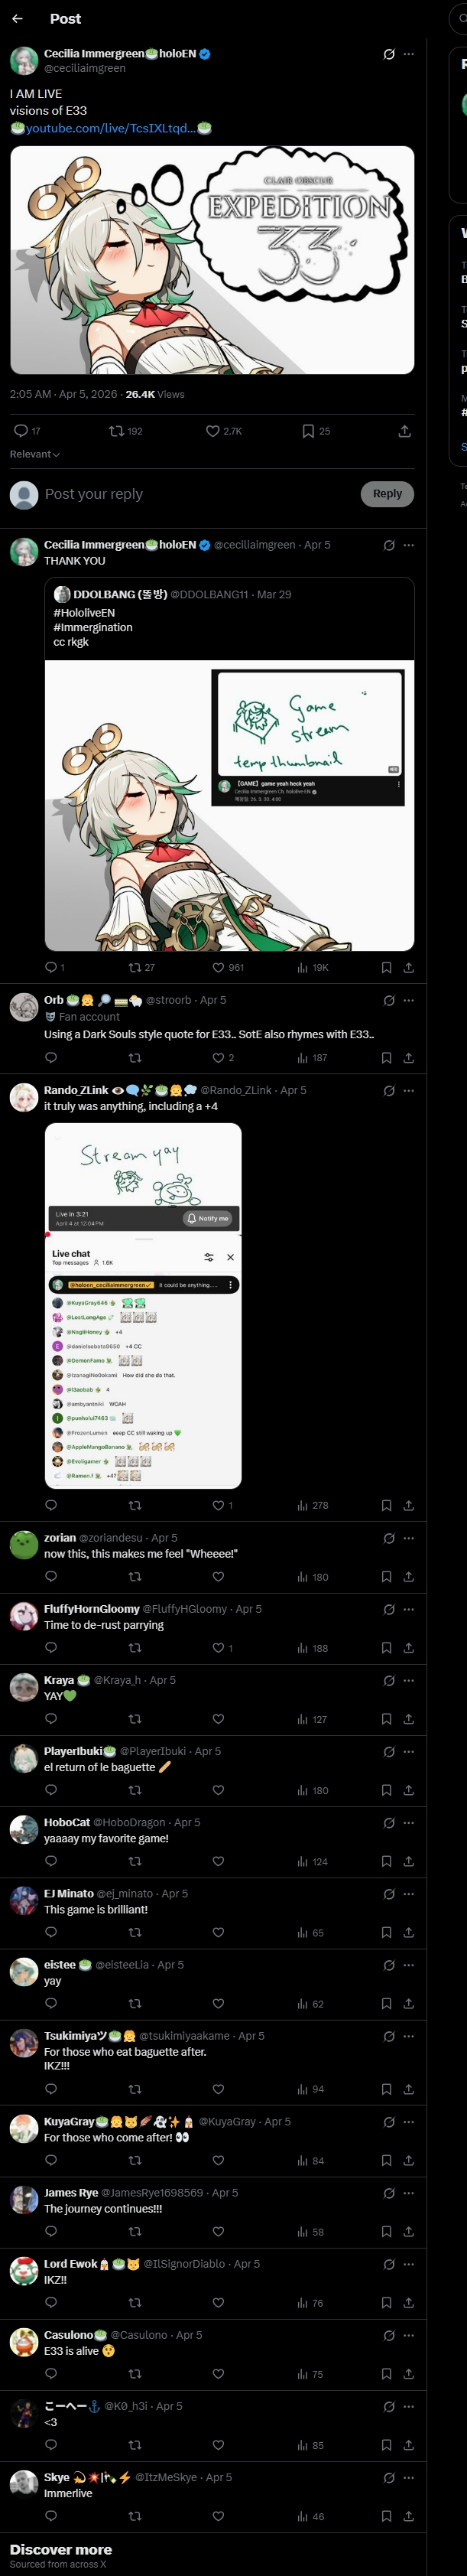Open more options on Orb's reply
The width and height of the screenshot is (467, 2576).
[408, 1000]
